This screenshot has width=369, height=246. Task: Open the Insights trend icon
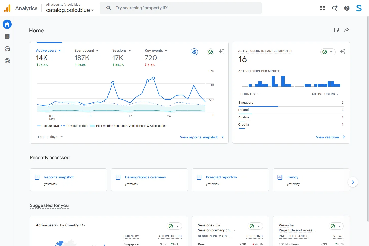[x=346, y=30]
